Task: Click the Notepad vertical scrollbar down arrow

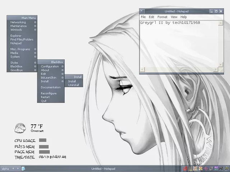Action: point(220,64)
